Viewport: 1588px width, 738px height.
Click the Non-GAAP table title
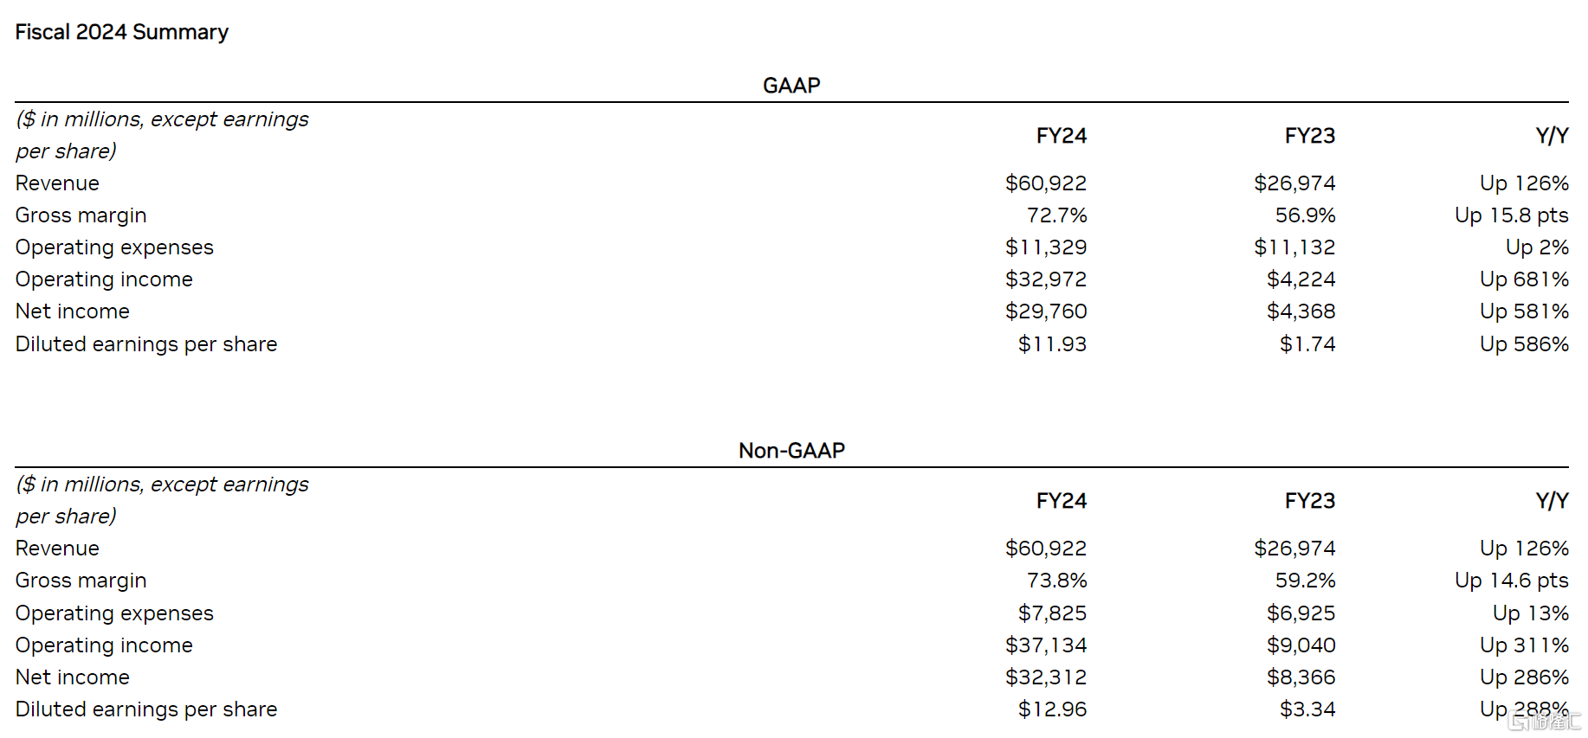[x=791, y=451]
